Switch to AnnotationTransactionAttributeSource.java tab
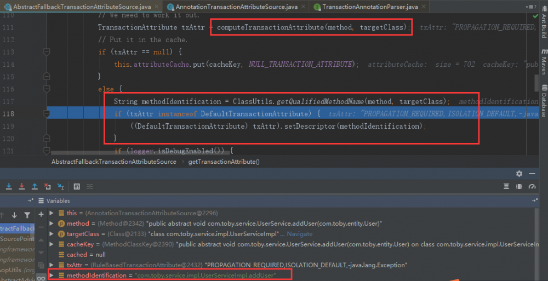Image resolution: width=548 pixels, height=281 pixels. [232, 7]
